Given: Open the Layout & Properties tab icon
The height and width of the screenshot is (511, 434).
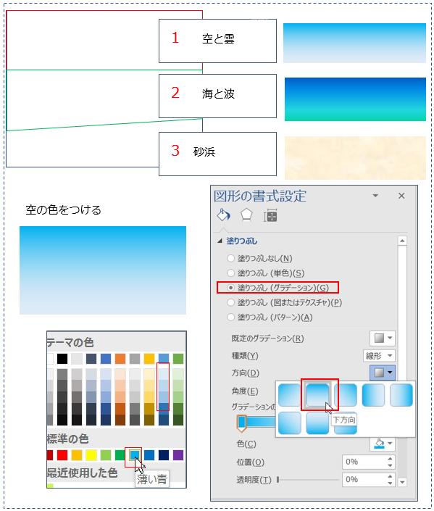Looking at the screenshot, I should pos(270,215).
